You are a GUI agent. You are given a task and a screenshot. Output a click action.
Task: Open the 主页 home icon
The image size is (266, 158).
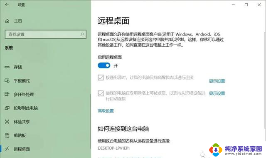[x=7, y=21]
